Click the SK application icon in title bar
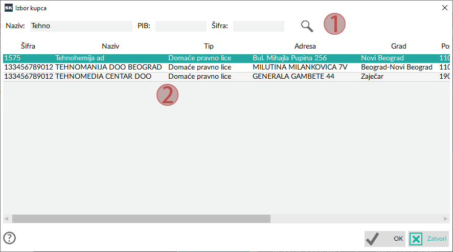Image resolution: width=453 pixels, height=252 pixels. 8,8
